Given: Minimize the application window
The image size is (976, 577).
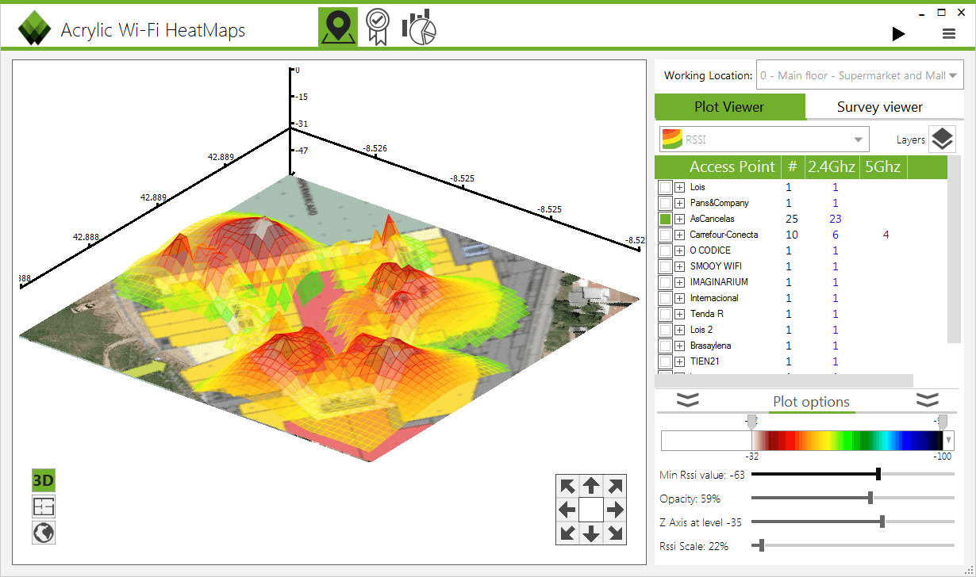Looking at the screenshot, I should [922, 13].
